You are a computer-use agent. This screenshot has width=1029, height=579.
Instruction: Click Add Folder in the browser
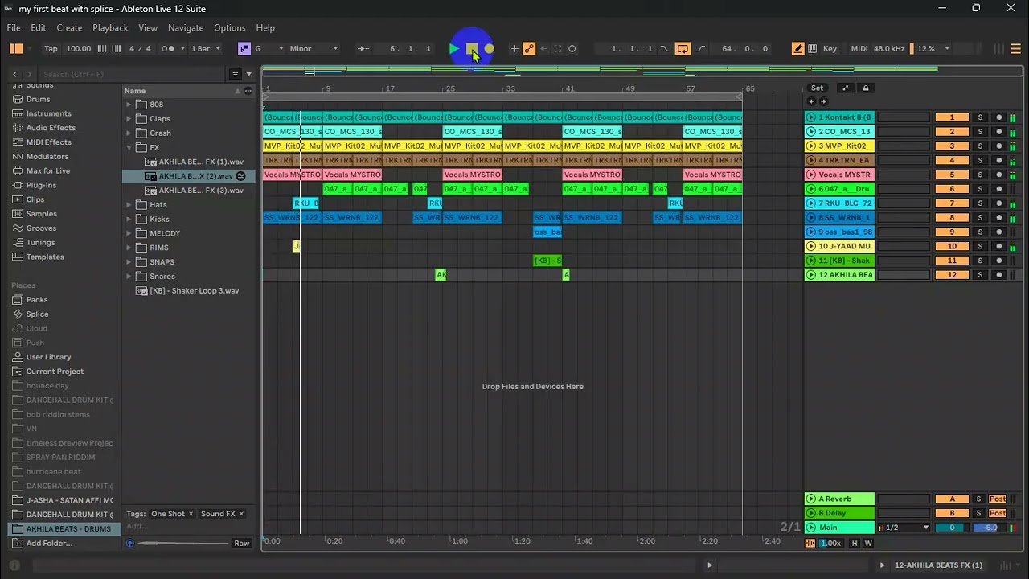click(x=49, y=544)
